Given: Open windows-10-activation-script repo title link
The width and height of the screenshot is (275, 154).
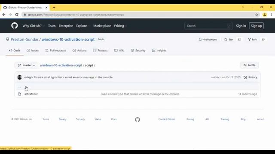Looking at the screenshot, I should click(x=68, y=39).
